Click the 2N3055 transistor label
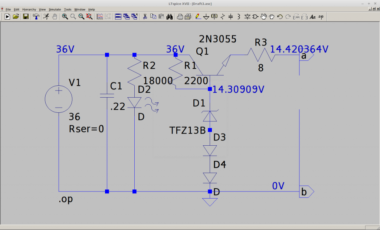 pyautogui.click(x=218, y=39)
